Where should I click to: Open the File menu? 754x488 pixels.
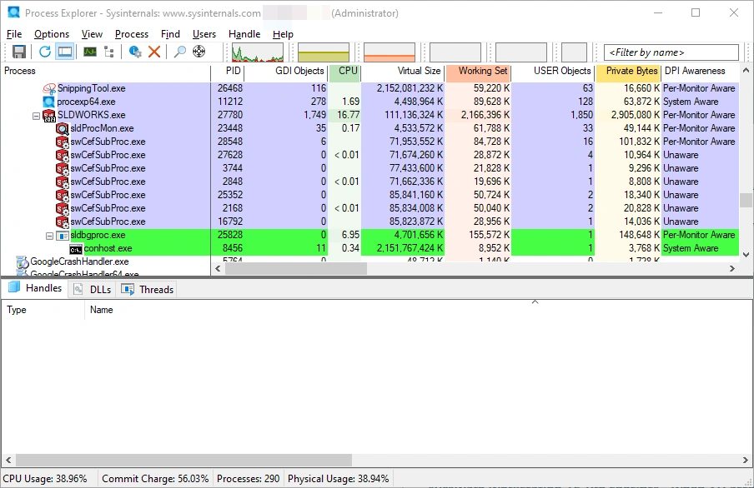point(14,34)
